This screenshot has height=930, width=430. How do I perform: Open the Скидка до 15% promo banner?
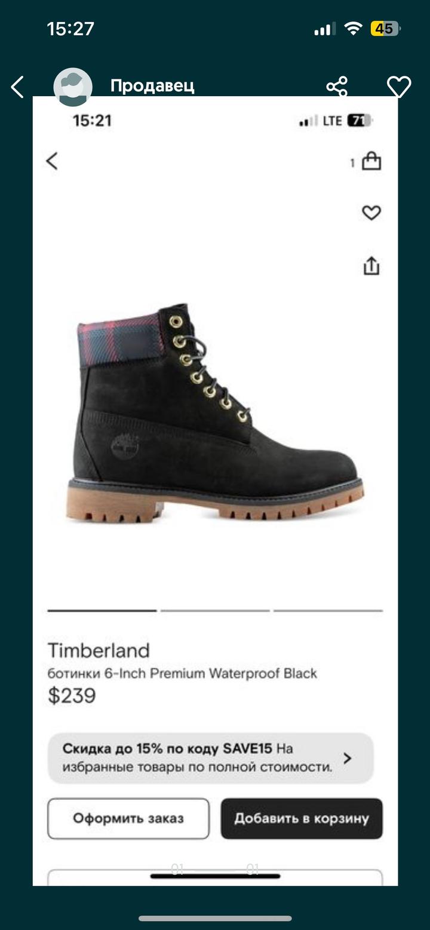pyautogui.click(x=211, y=758)
